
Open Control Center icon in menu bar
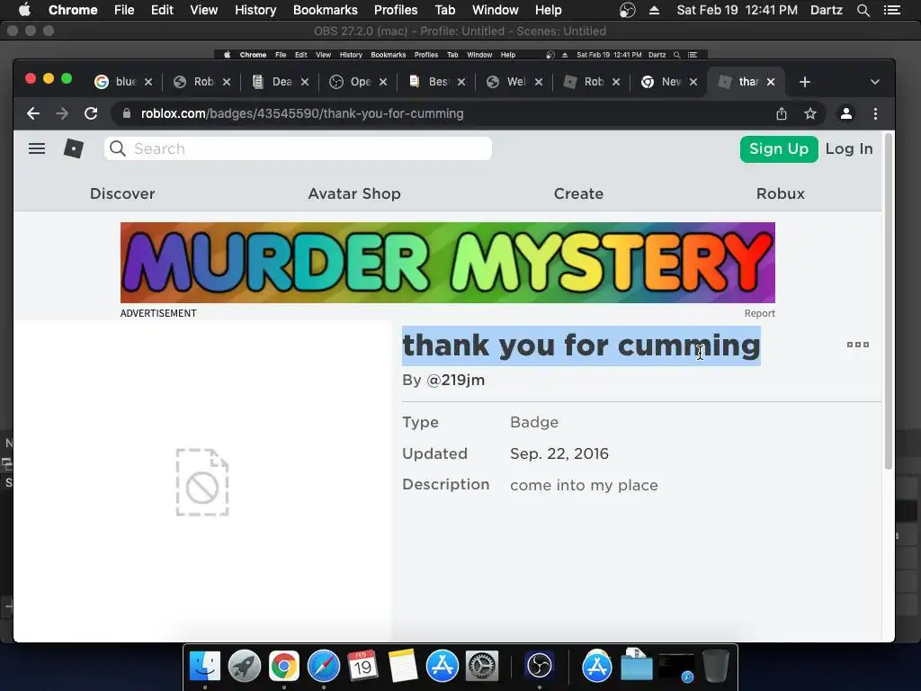[891, 10]
